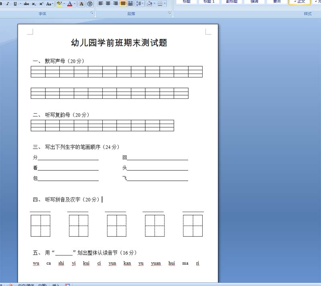
Task: Apply borders button
Action: point(160,4)
